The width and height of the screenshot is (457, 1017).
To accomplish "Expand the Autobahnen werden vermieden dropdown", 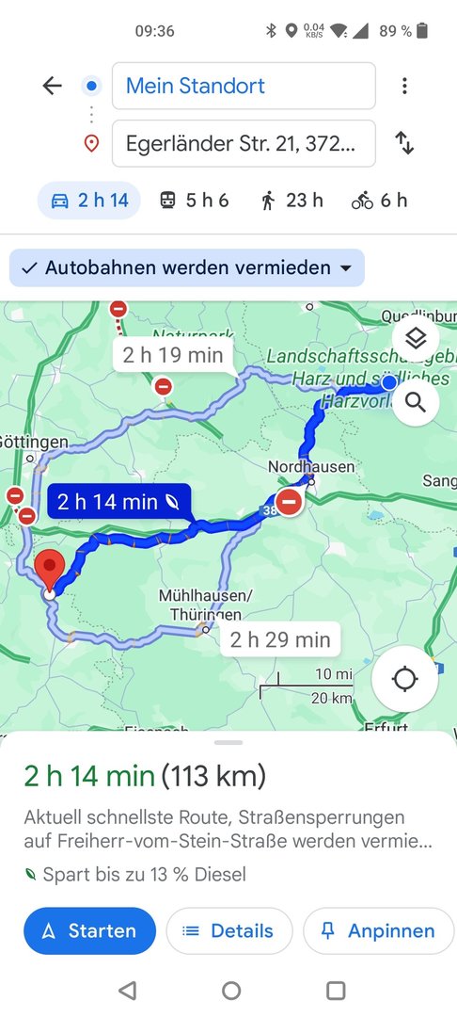I will [x=187, y=267].
